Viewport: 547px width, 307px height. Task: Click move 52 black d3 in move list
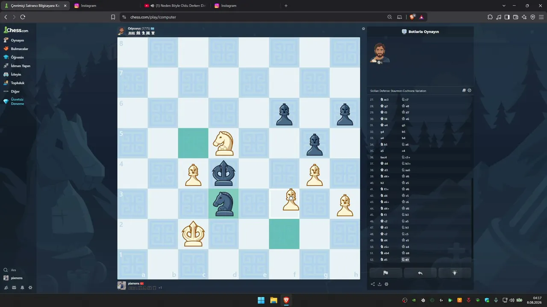pyautogui.click(x=405, y=260)
